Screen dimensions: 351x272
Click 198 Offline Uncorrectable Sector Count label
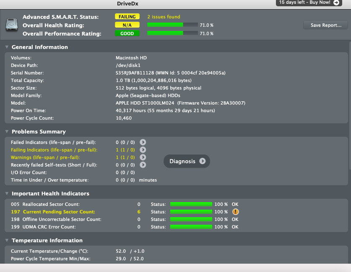click(x=56, y=219)
